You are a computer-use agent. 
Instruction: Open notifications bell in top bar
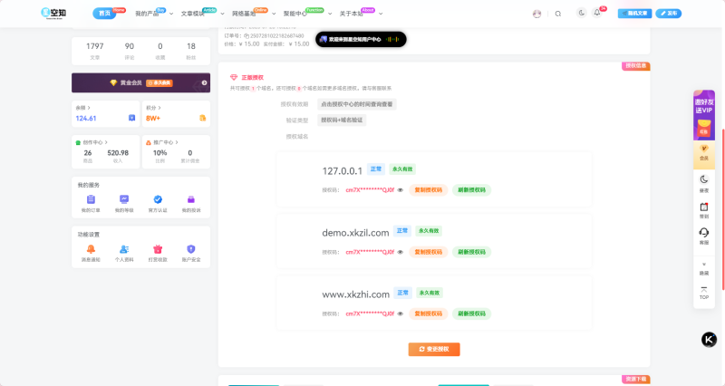[597, 13]
